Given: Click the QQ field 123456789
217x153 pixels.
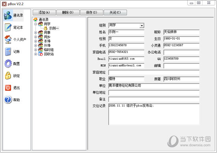Looking at the screenshot, I should click(x=181, y=59).
